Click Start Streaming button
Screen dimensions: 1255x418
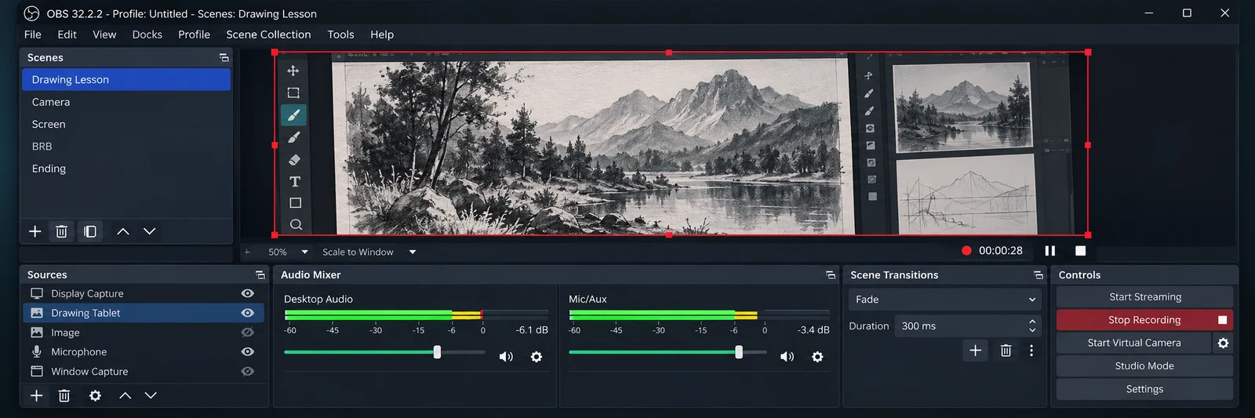coord(1144,297)
